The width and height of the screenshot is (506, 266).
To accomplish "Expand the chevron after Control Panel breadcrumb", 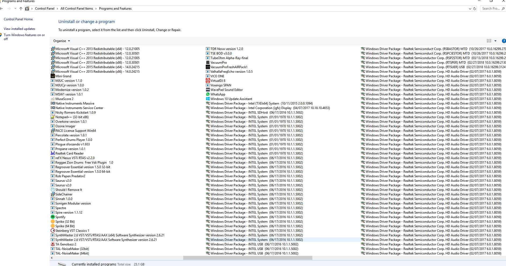I will (x=57, y=9).
